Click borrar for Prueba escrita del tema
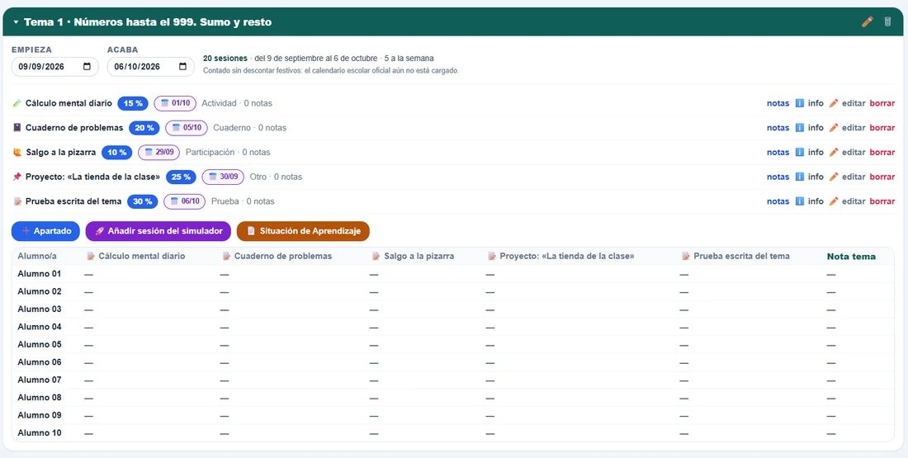Viewport: 908px width, 458px height. tap(882, 201)
